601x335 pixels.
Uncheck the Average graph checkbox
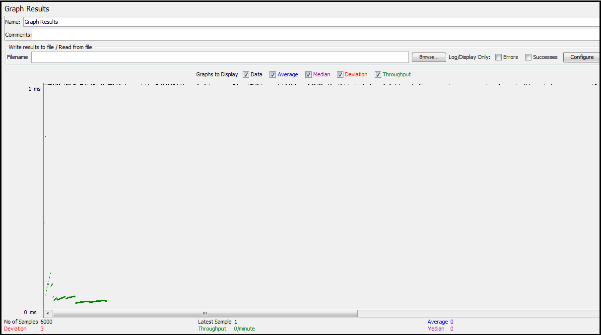272,74
